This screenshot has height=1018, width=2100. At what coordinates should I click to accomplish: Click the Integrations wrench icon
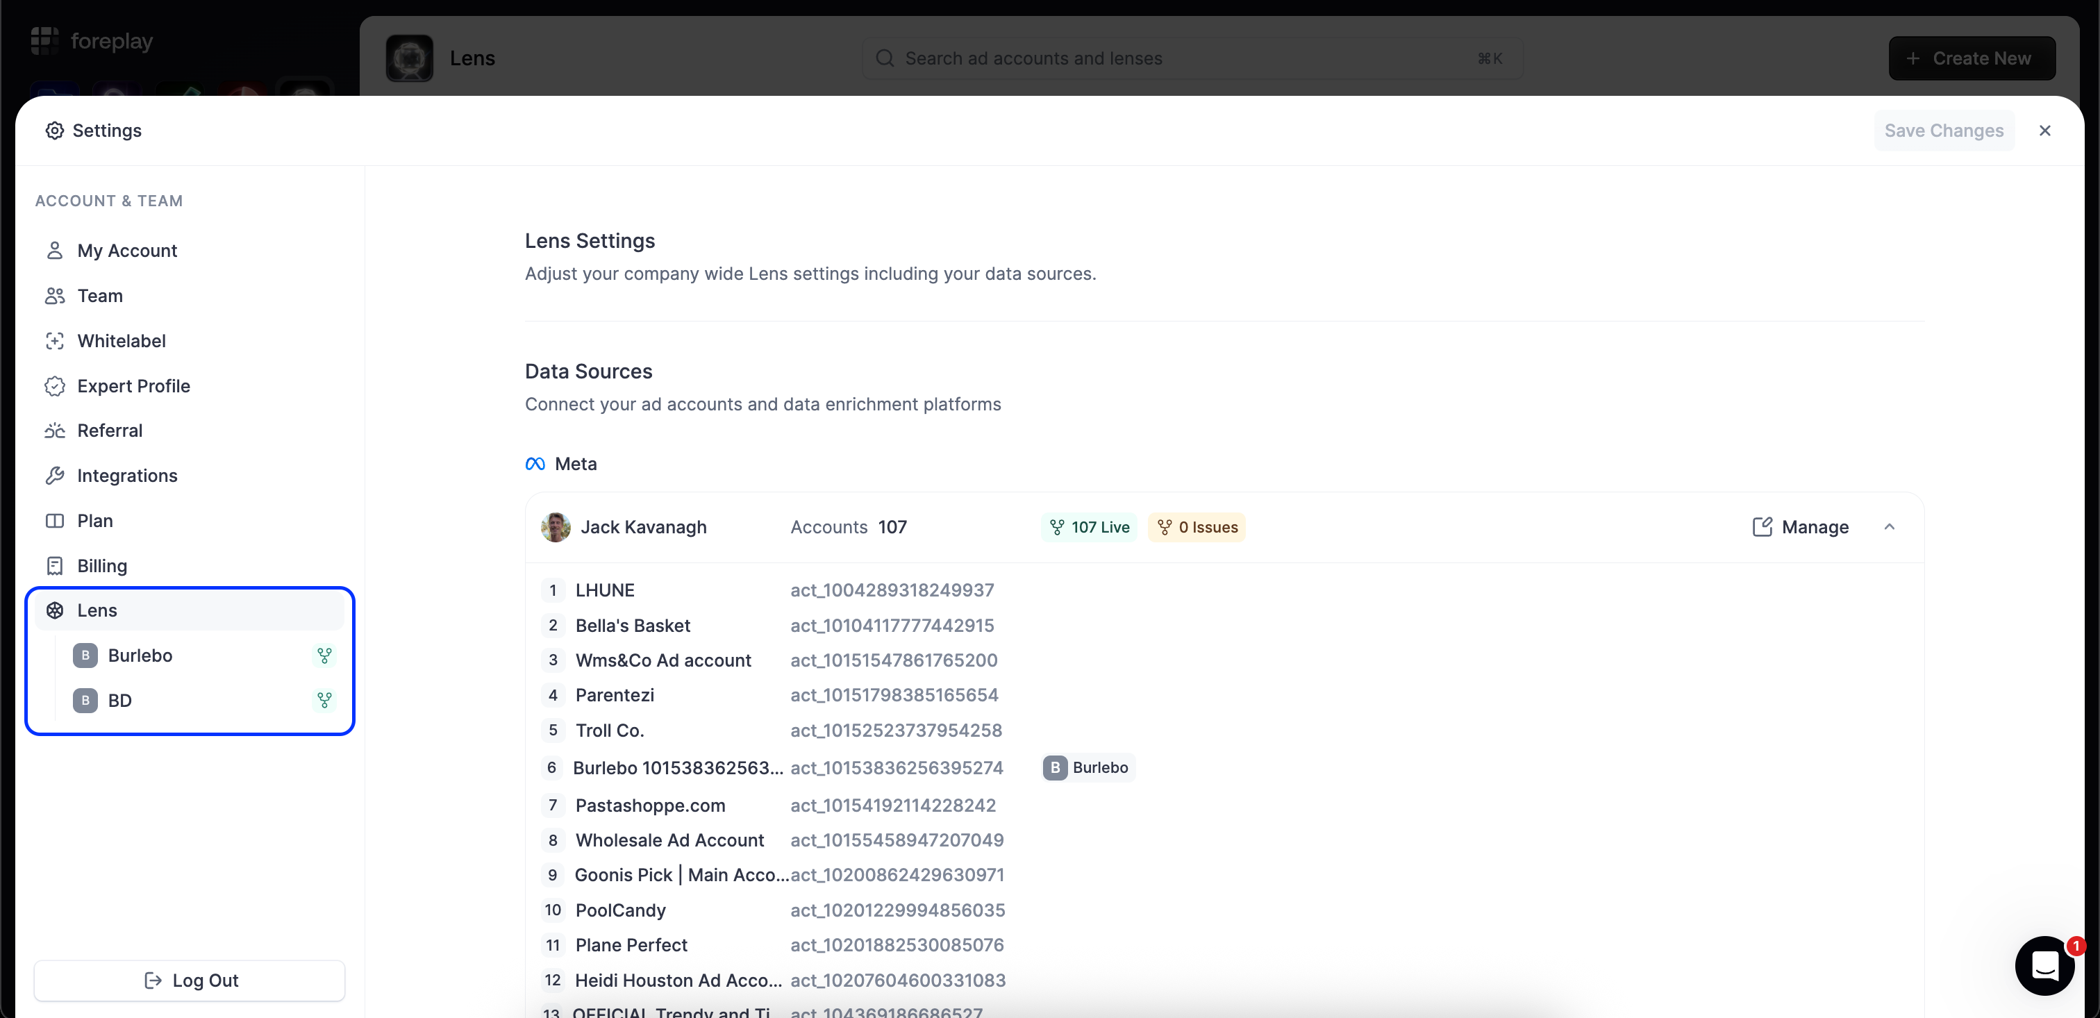55,475
